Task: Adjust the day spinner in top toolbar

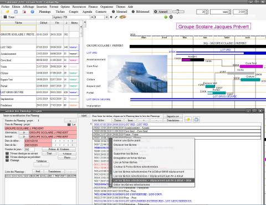Action: click(x=207, y=12)
